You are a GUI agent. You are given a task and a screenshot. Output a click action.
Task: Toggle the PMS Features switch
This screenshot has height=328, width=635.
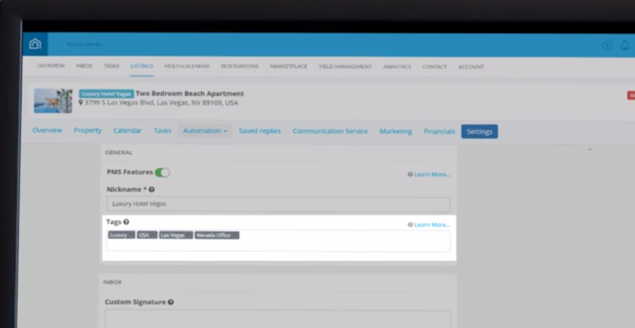coord(162,173)
